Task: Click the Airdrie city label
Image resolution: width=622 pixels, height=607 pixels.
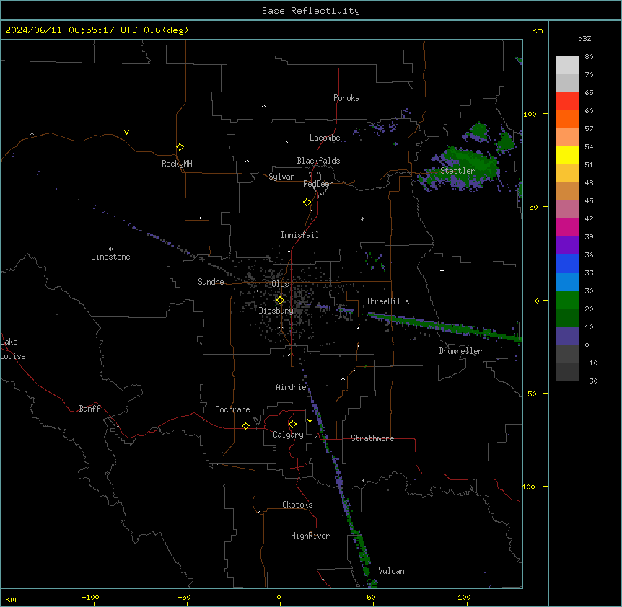Action: pos(292,387)
